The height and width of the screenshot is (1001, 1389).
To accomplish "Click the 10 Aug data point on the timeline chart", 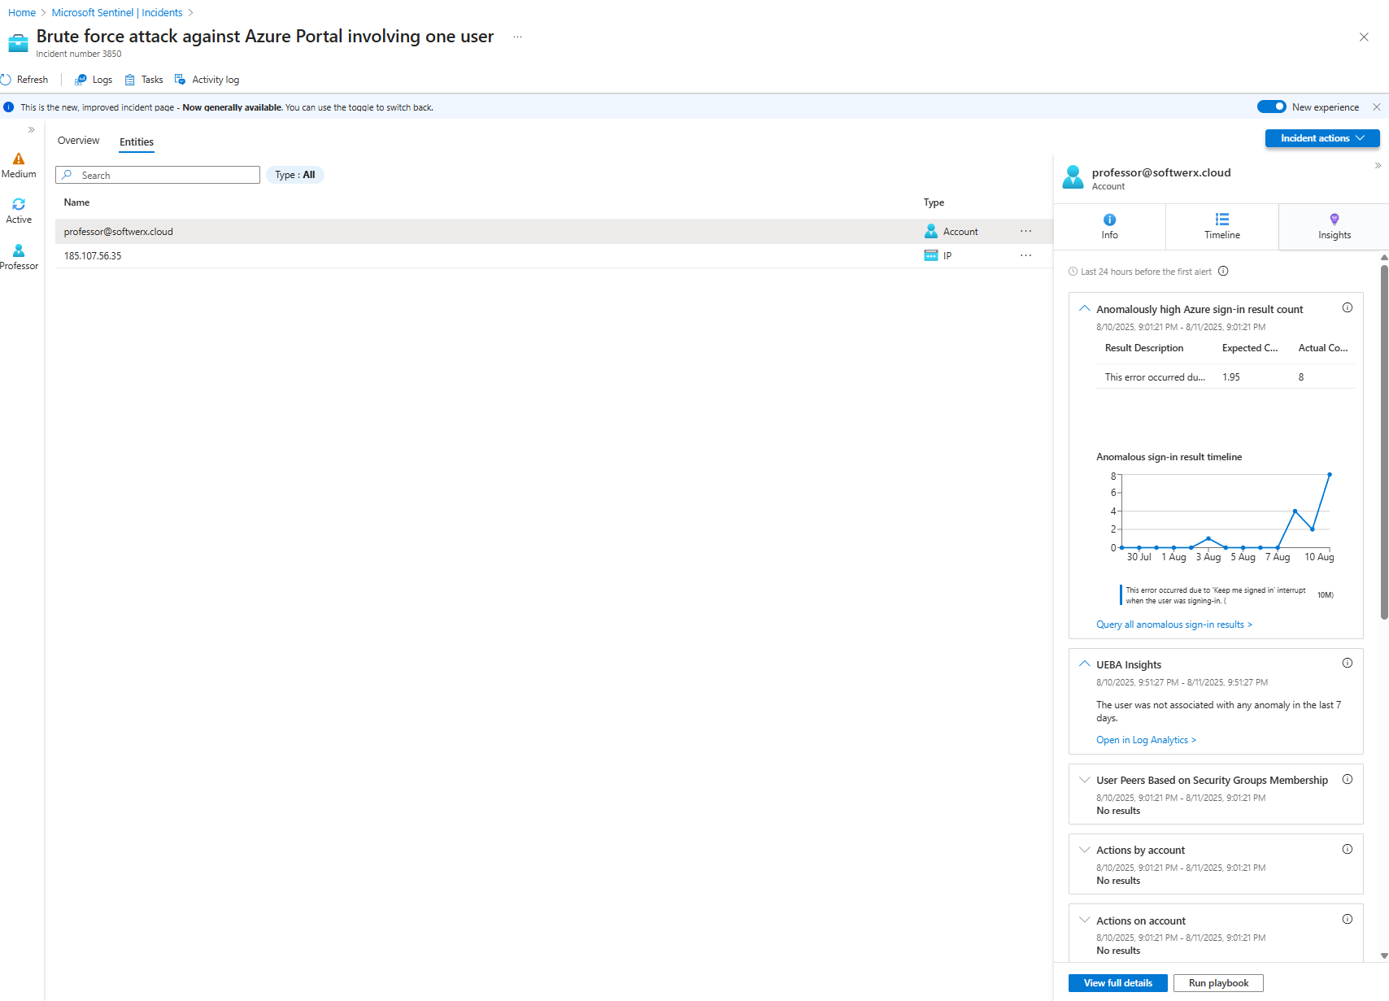I will [x=1330, y=474].
